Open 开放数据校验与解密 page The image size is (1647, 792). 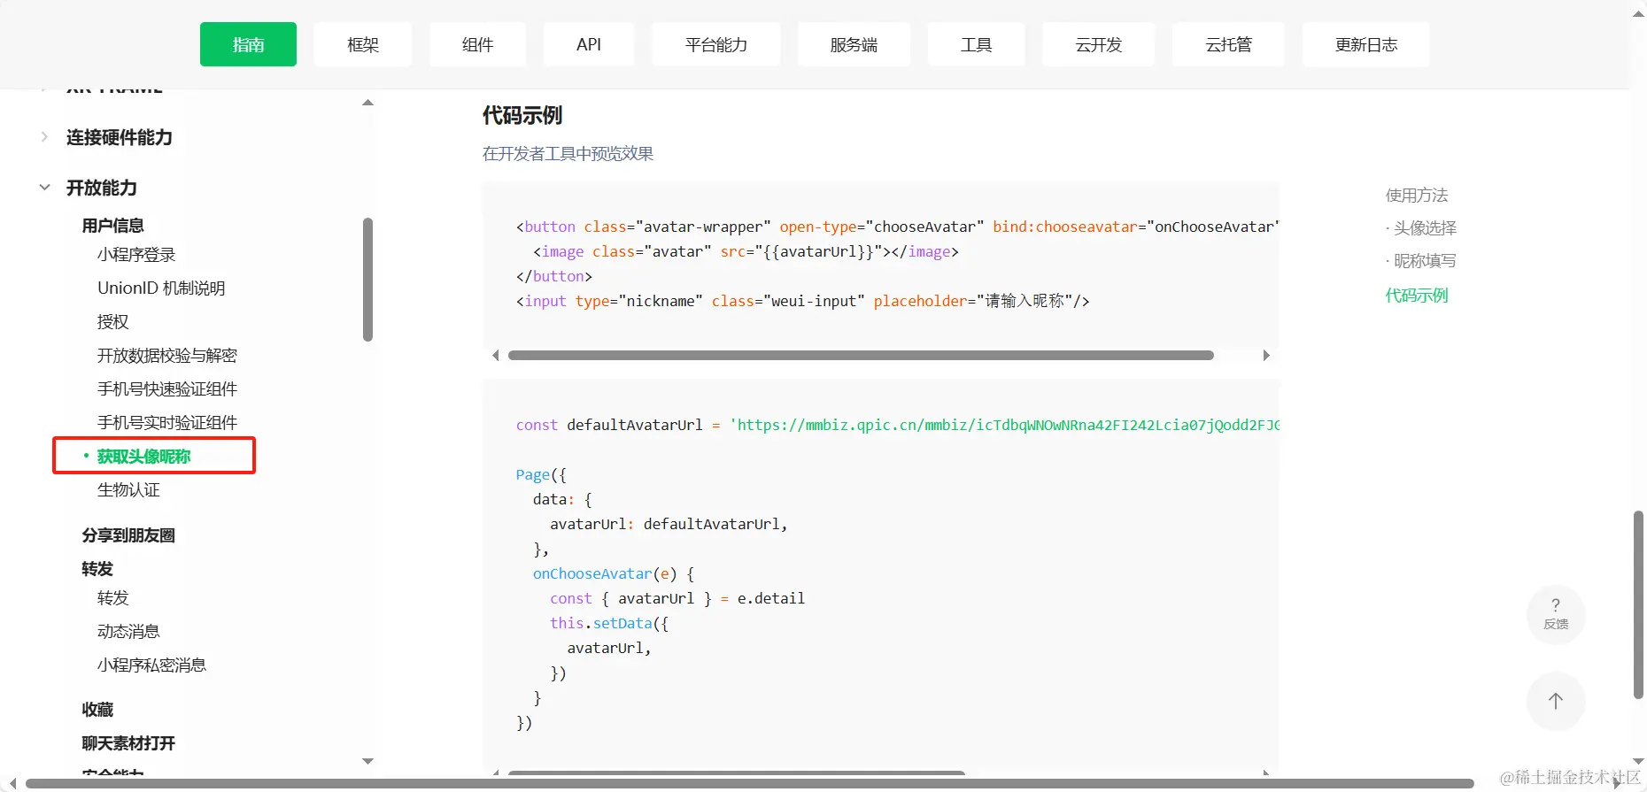(167, 356)
